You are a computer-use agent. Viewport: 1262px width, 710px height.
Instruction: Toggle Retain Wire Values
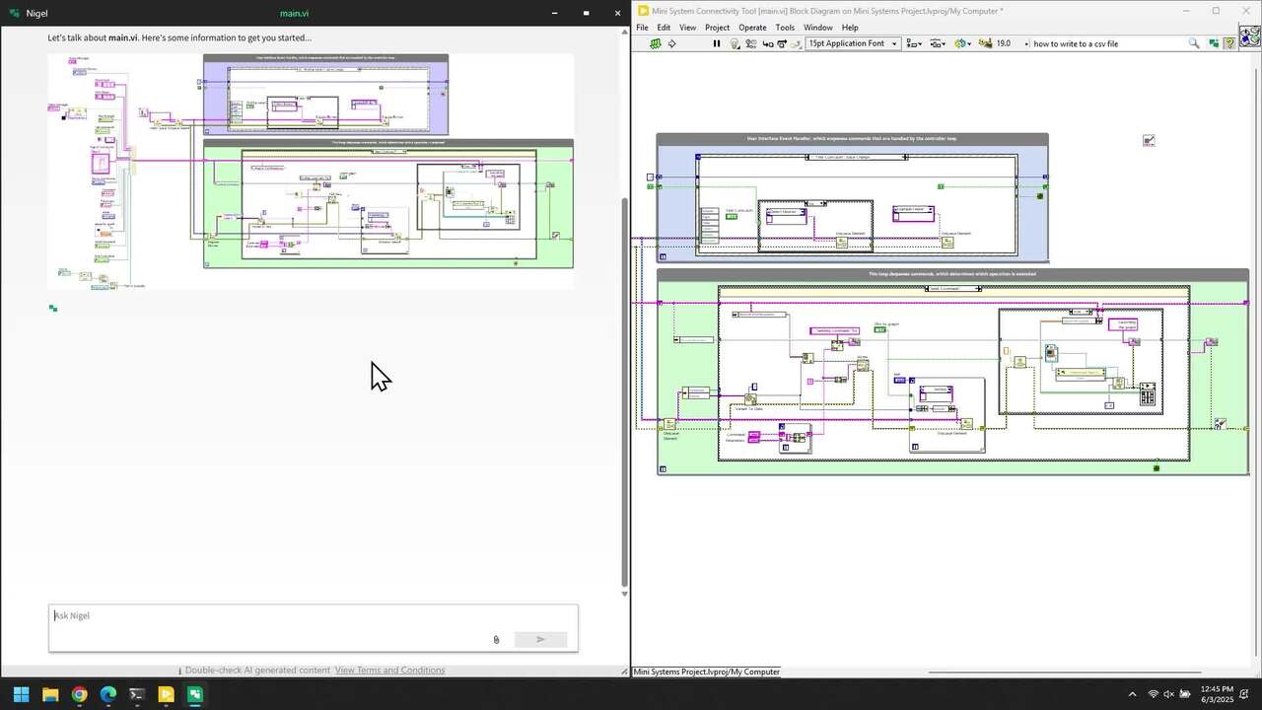pos(751,43)
